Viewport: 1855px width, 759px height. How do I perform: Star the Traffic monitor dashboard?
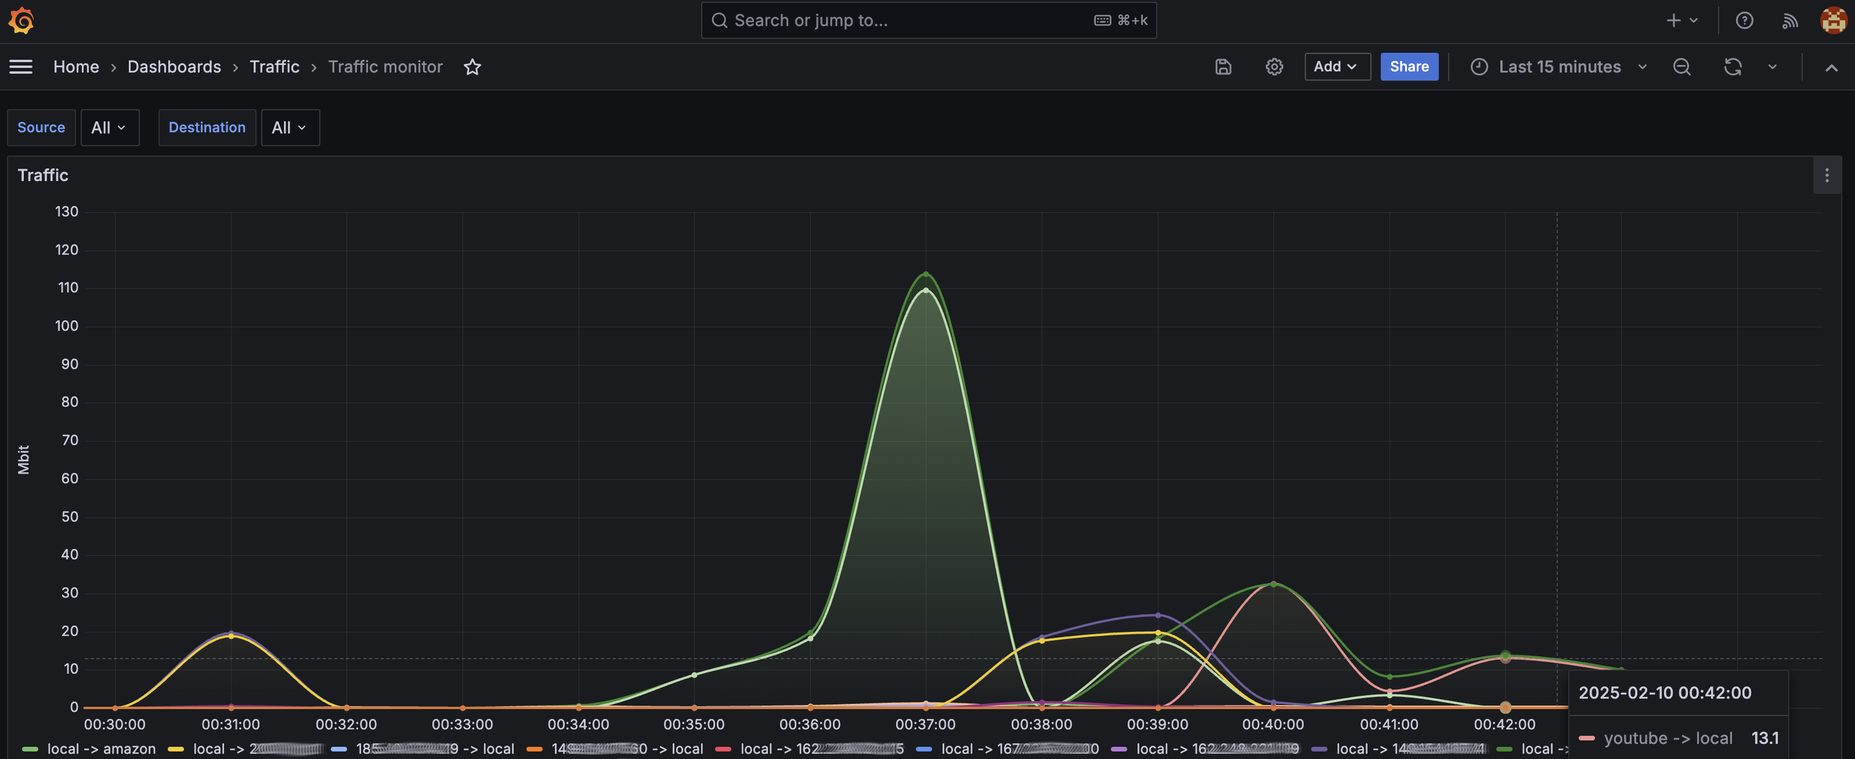(472, 67)
